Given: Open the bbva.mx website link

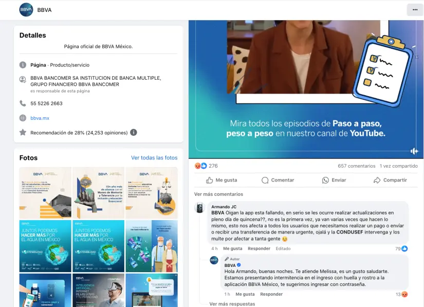Looking at the screenshot, I should (x=40, y=118).
